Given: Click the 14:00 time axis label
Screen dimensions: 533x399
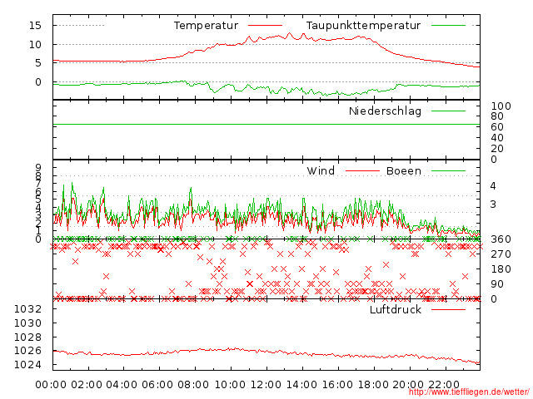Looking at the screenshot, I should point(301,384).
